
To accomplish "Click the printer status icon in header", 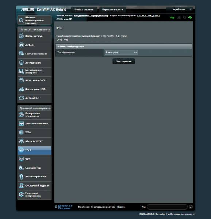I will point(179,18).
